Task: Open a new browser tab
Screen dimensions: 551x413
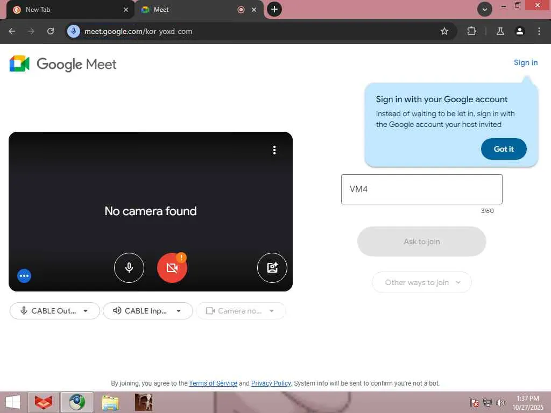Action: pyautogui.click(x=274, y=9)
